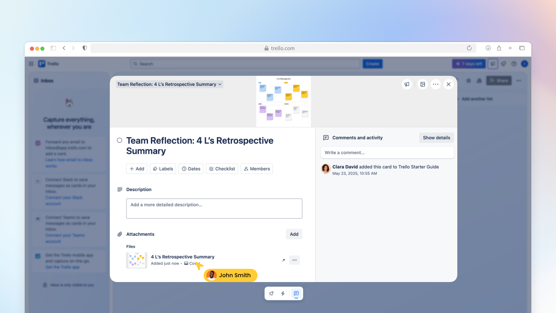The height and width of the screenshot is (313, 556).
Task: Add a checklist to the card
Action: [x=222, y=169]
